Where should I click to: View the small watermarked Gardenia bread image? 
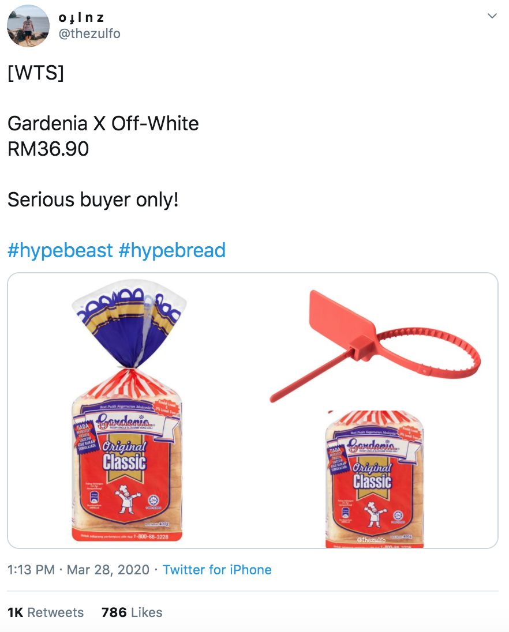[375, 479]
